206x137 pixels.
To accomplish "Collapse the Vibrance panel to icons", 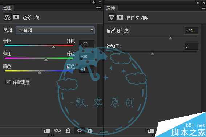I will click(x=198, y=3).
